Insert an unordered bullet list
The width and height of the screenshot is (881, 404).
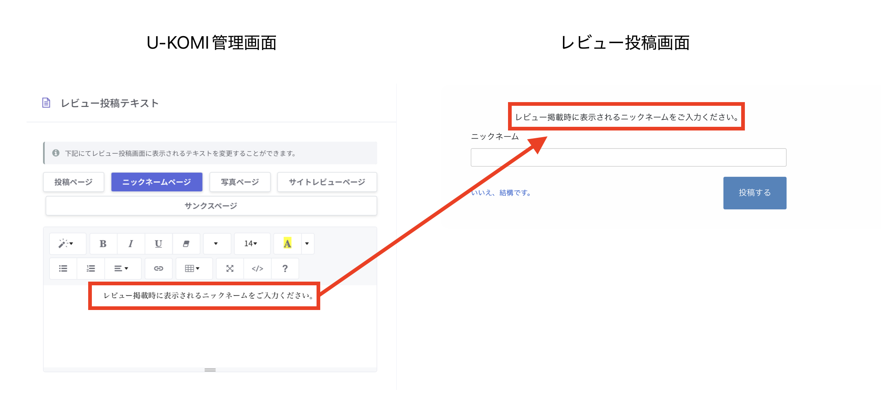pos(63,268)
